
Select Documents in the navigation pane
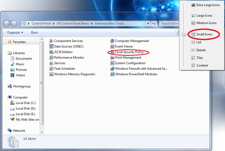point(21,59)
